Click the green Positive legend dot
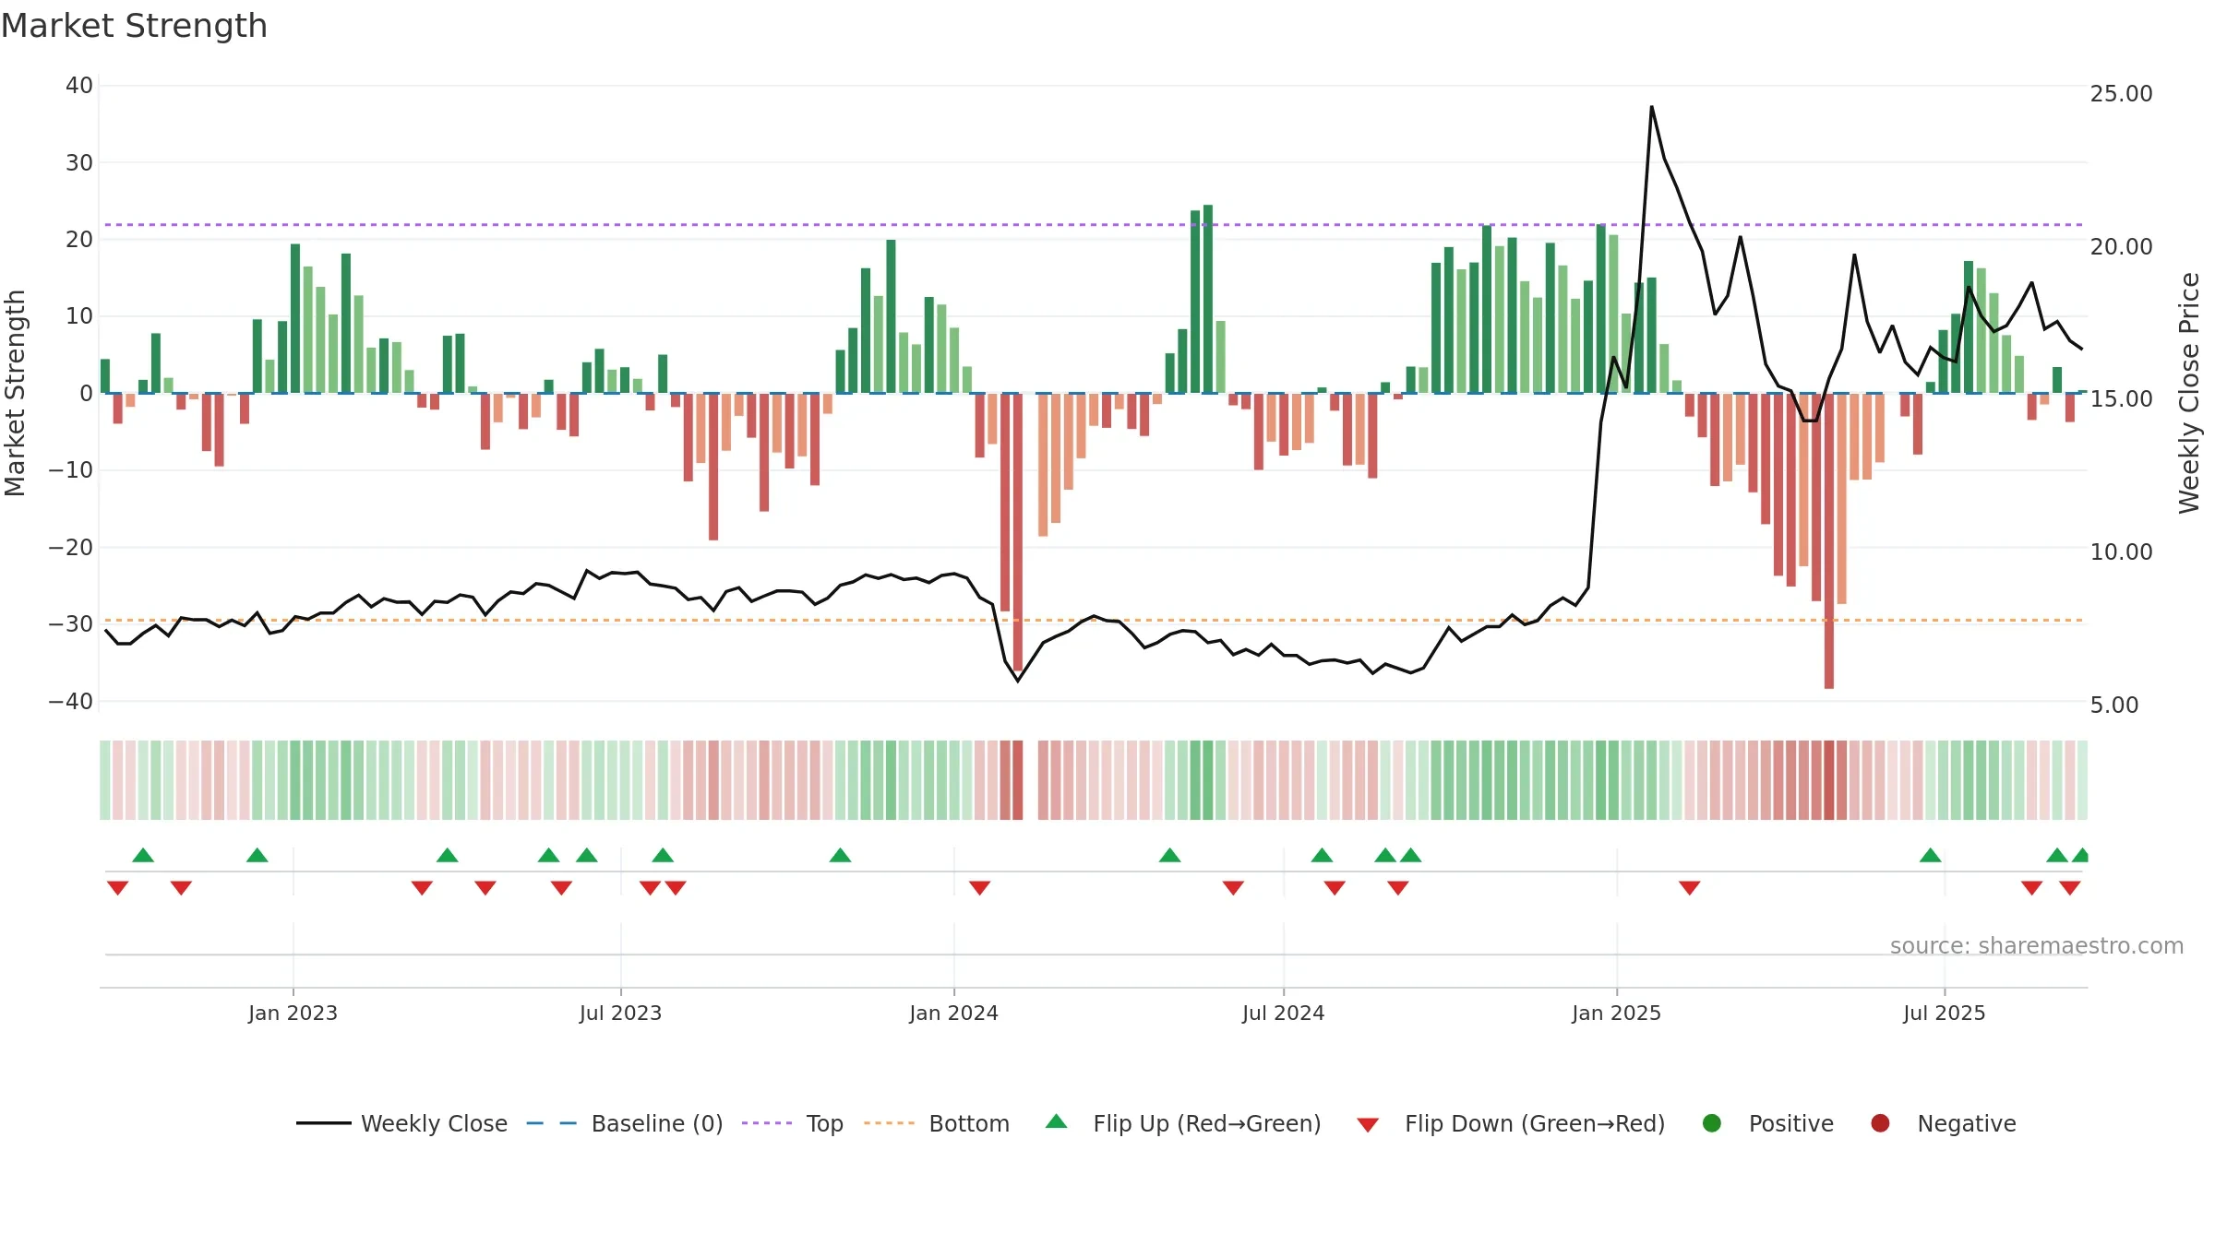This screenshot has height=1245, width=2215. 1712,1123
